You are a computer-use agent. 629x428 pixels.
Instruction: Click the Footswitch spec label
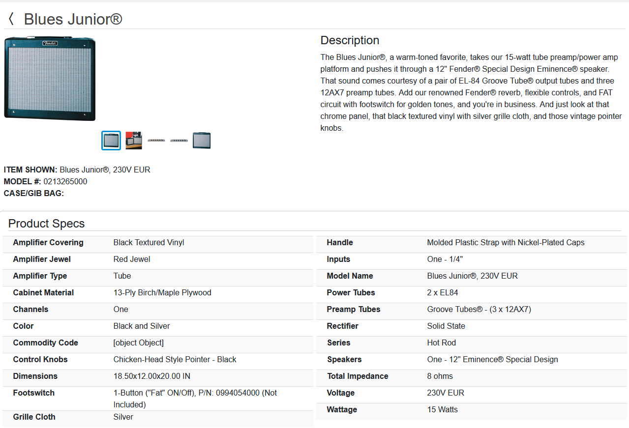pos(34,393)
